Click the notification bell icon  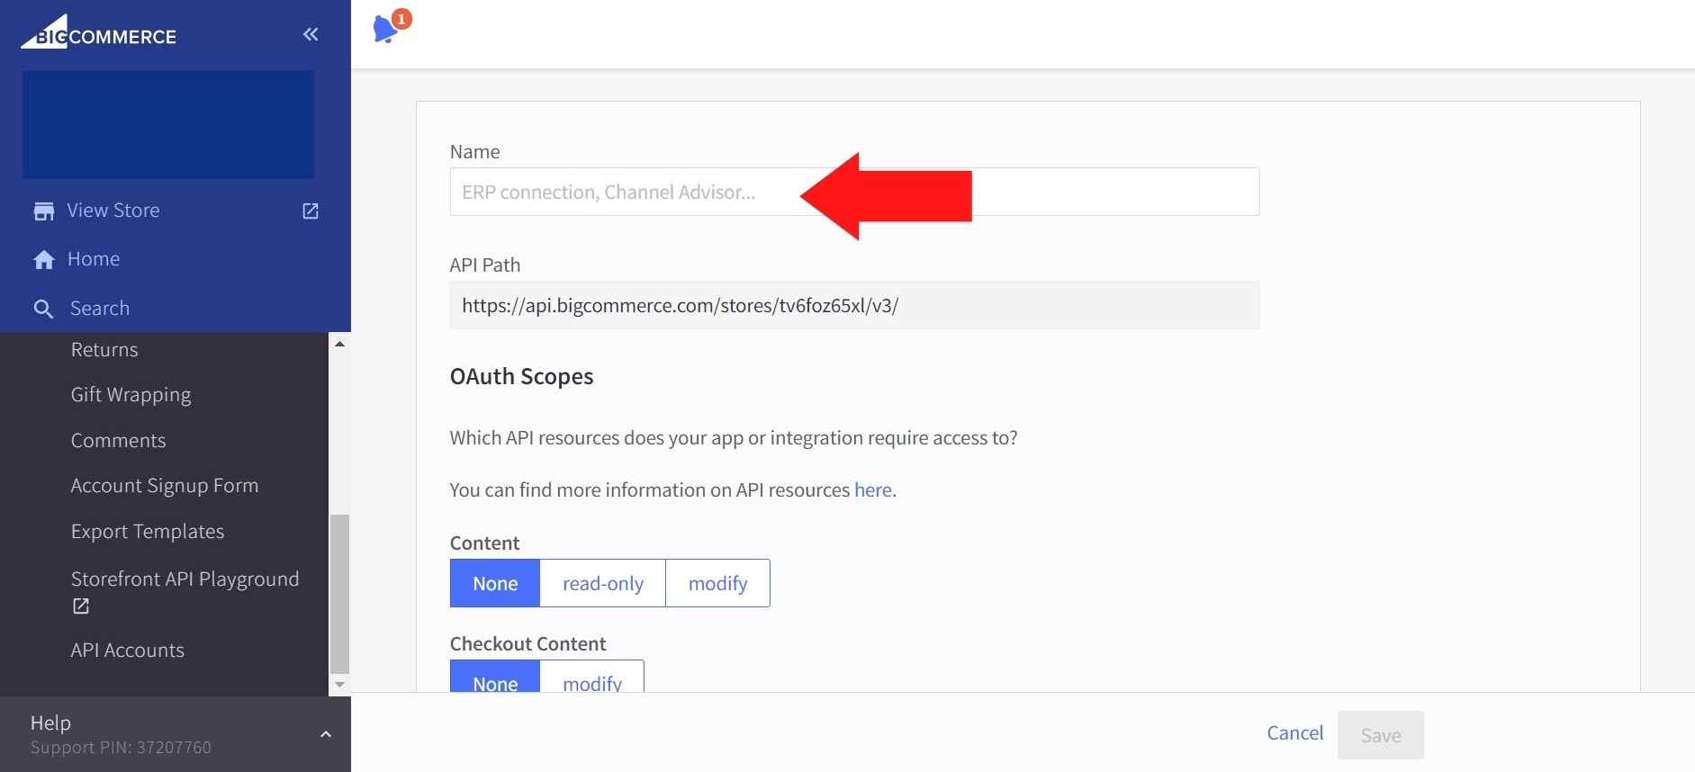point(385,29)
